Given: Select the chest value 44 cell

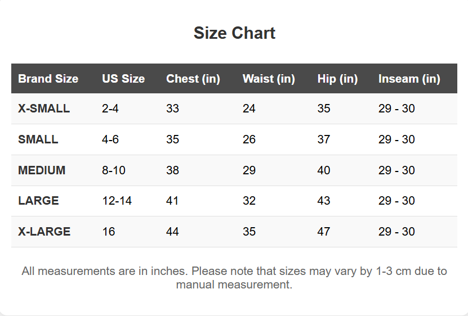Looking at the screenshot, I should [172, 232].
